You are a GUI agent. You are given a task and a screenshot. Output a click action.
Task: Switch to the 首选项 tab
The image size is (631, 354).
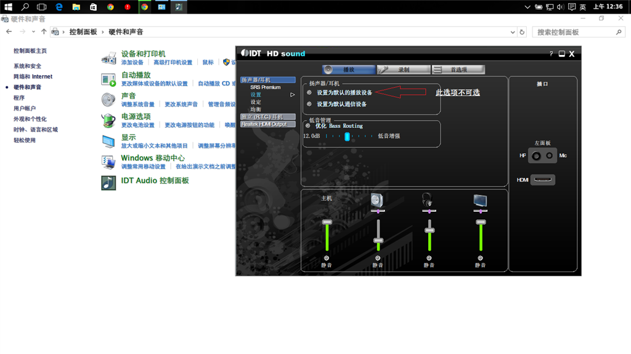point(458,70)
